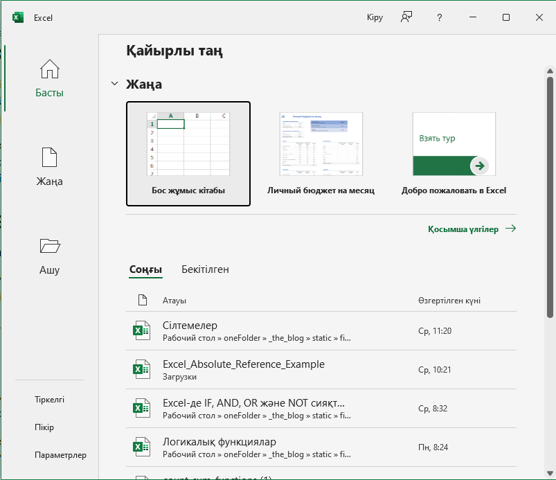
Task: Click the scrollbar up arrow
Action: (550, 71)
